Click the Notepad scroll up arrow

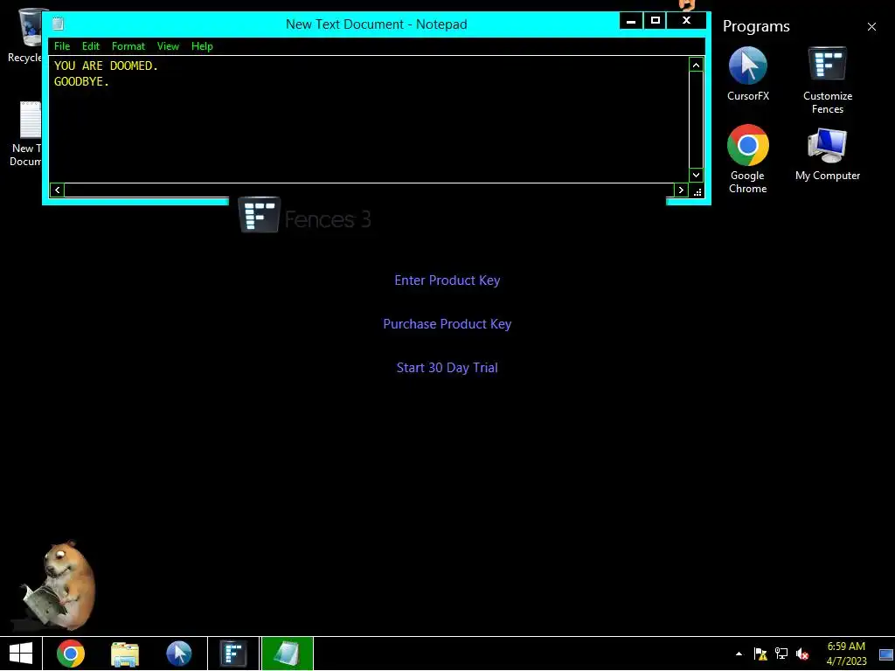pyautogui.click(x=696, y=65)
